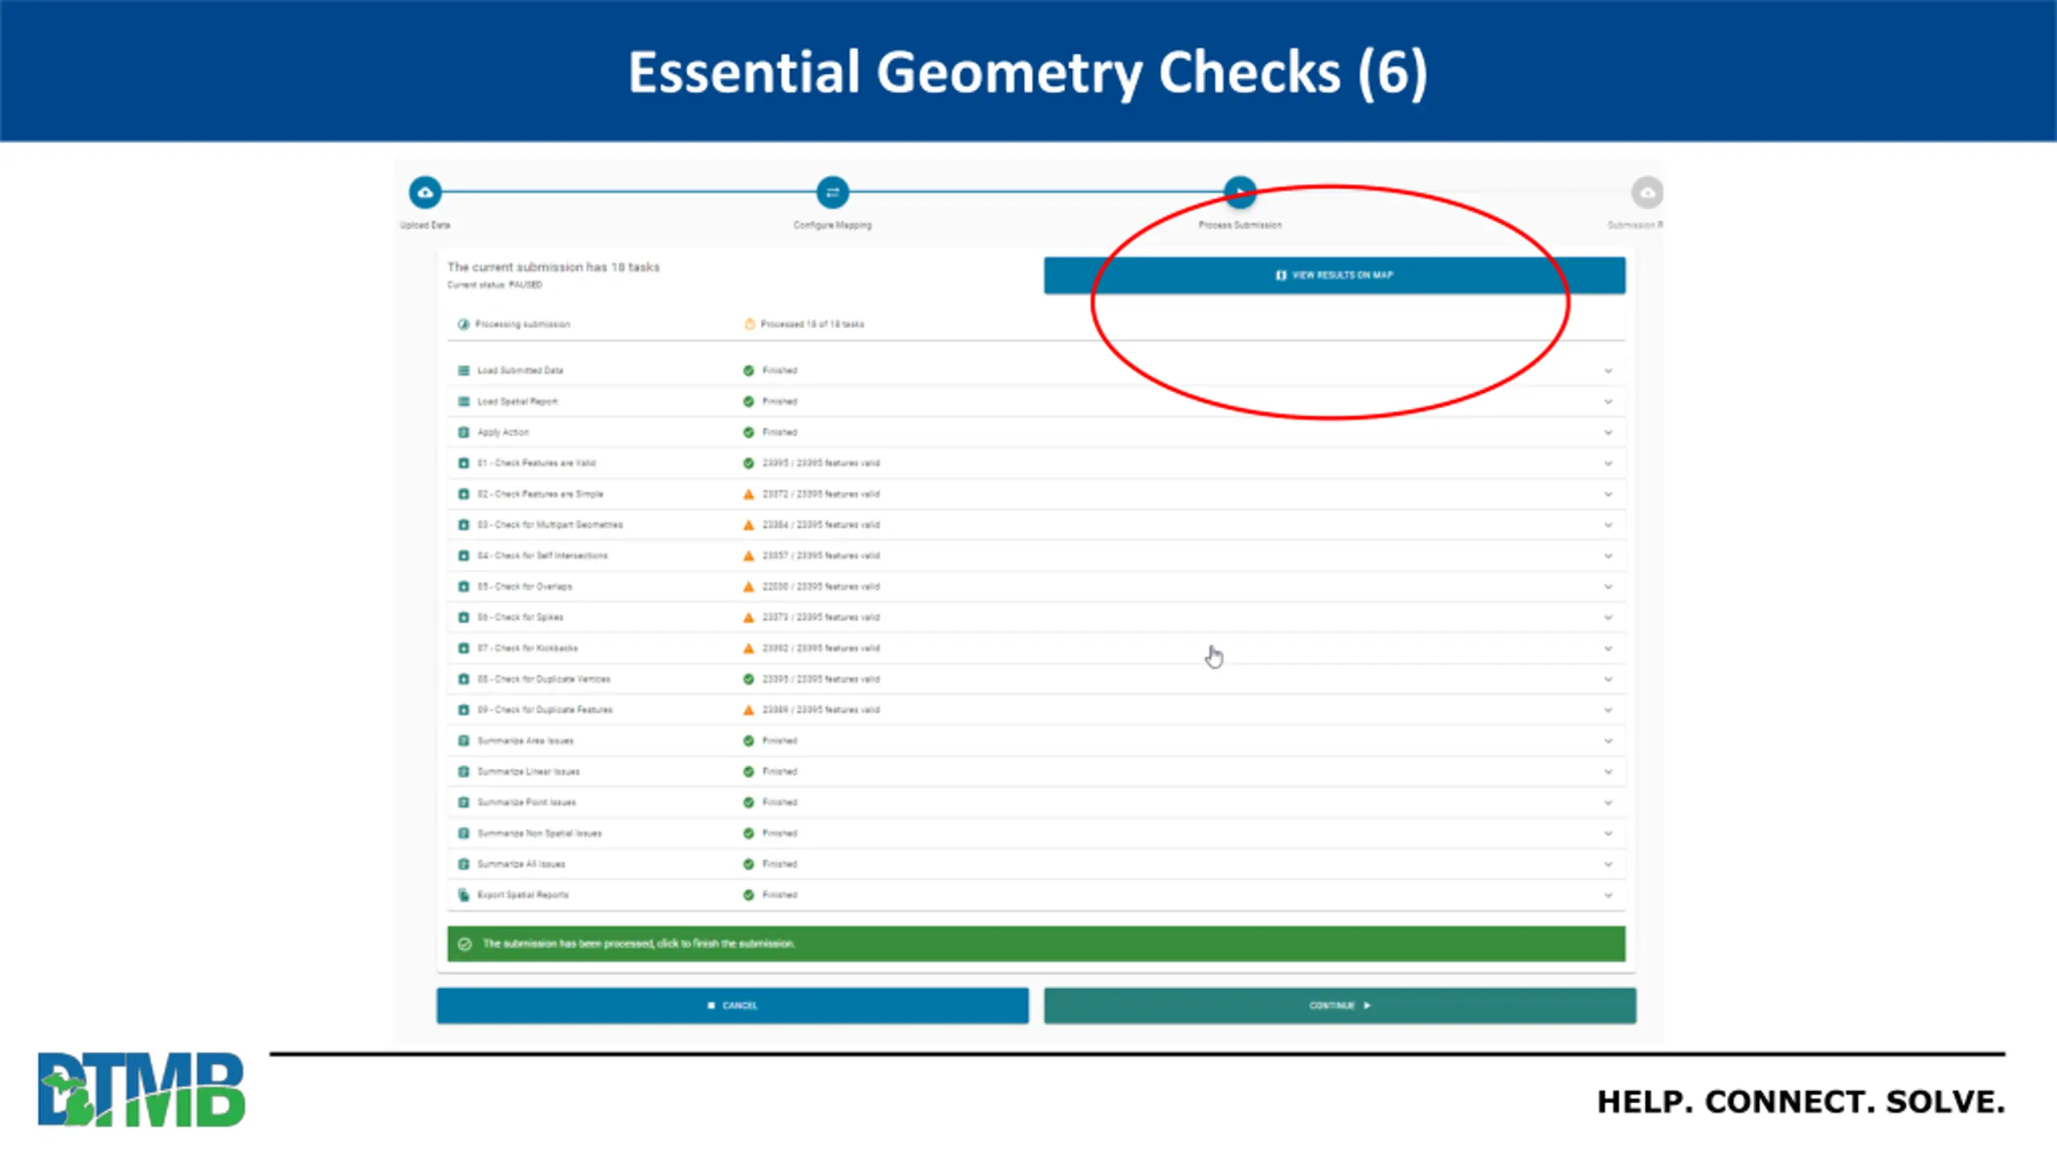Click the 'Processing submission' text
2057x1157 pixels.
522,325
